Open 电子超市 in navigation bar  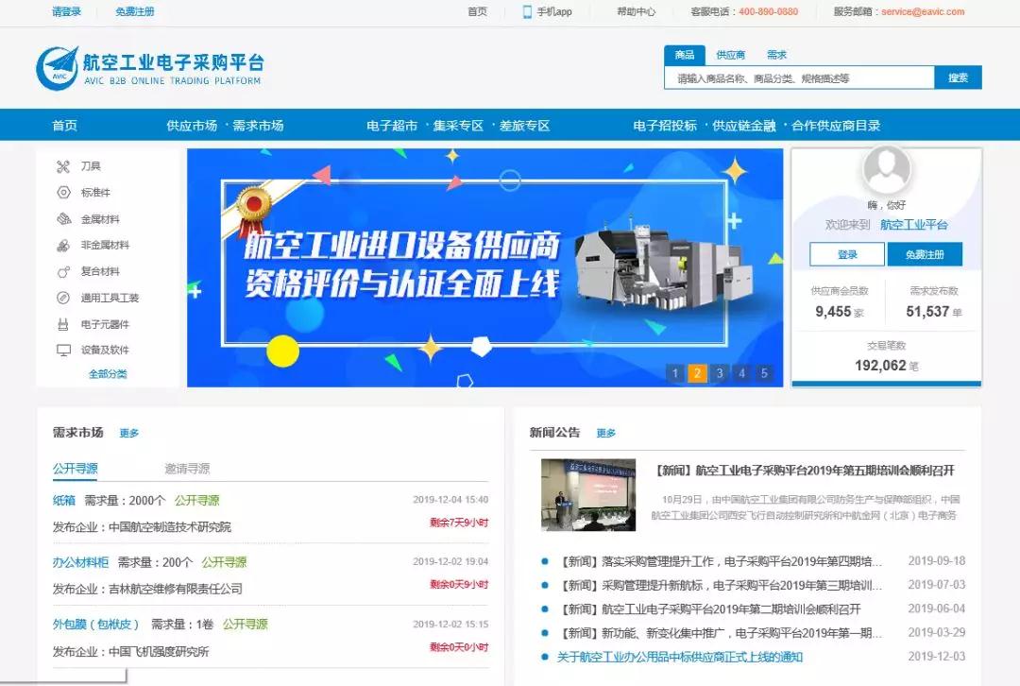tap(392, 126)
